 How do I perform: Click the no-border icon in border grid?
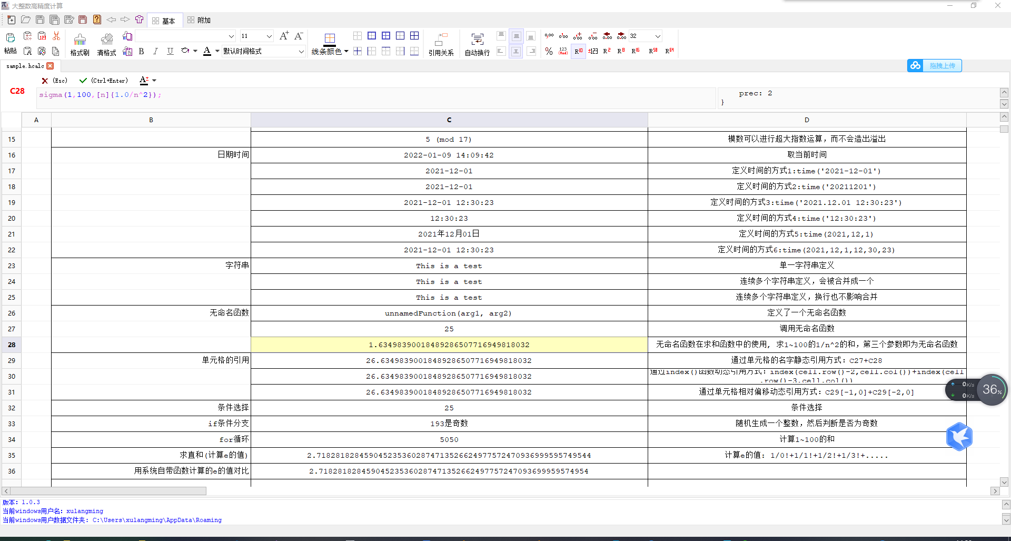tap(358, 36)
